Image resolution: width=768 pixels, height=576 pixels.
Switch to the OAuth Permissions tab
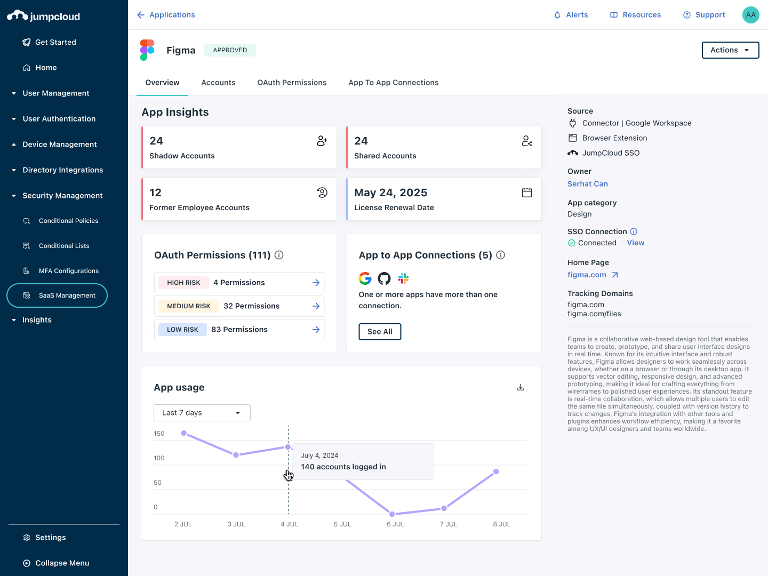[x=292, y=83]
